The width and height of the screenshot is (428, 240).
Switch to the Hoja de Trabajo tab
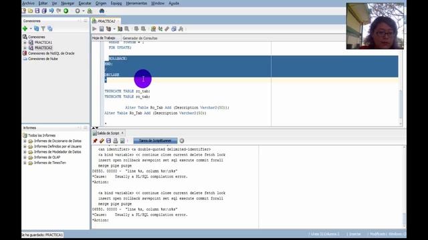104,38
